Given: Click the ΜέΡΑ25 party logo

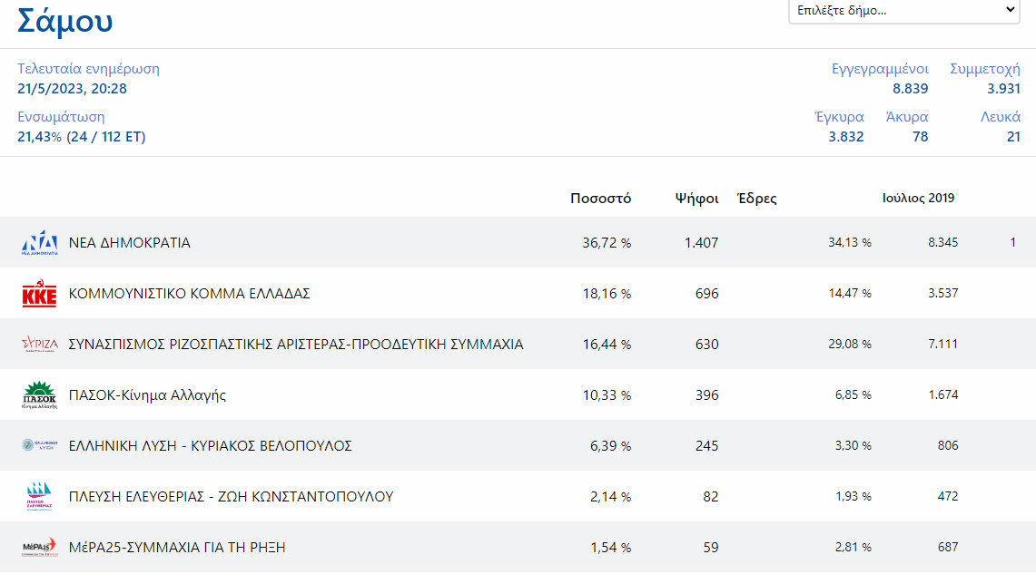Looking at the screenshot, I should tap(40, 547).
